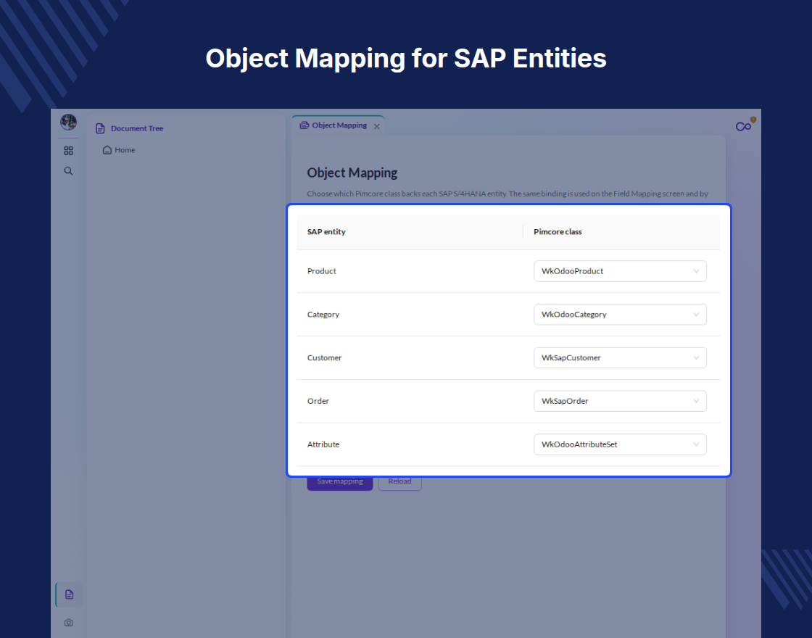Select the Category entity label
Image resolution: width=812 pixels, height=638 pixels.
[x=323, y=315]
